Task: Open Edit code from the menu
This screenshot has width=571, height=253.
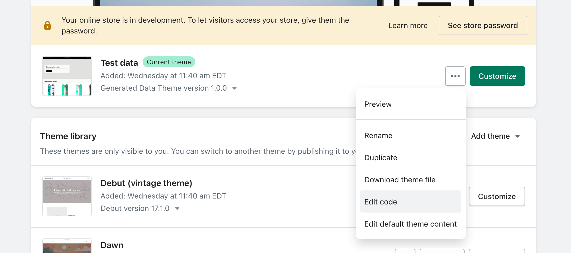Action: (411, 201)
